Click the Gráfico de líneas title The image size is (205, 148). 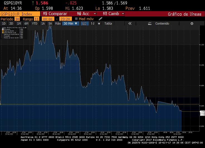click(x=184, y=14)
